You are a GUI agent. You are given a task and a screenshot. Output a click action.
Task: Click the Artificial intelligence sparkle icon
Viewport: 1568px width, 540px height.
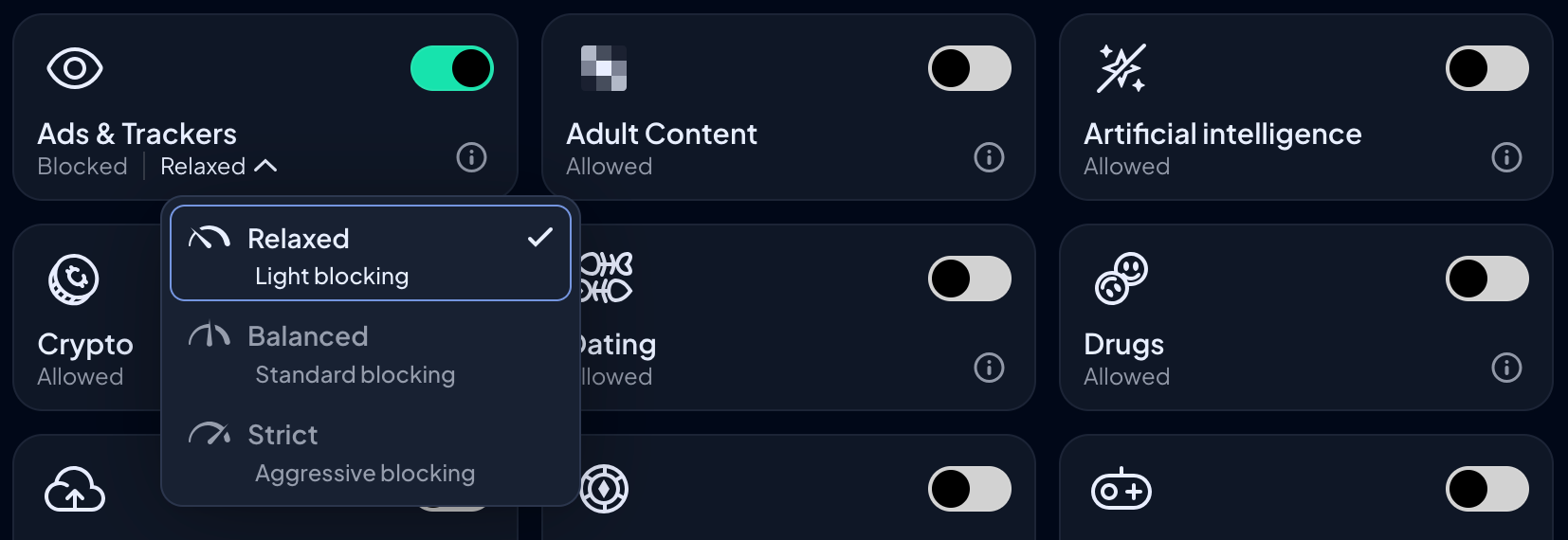[x=1121, y=68]
